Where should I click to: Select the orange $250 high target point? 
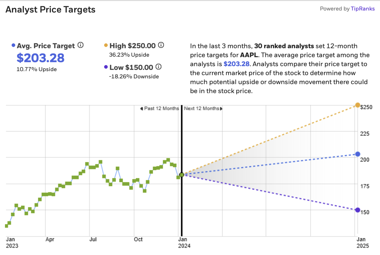pyautogui.click(x=358, y=105)
